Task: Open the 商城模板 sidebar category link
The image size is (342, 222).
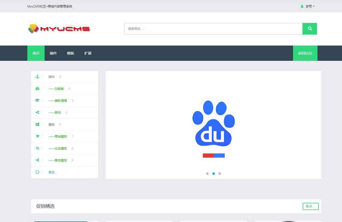Action: tap(58, 136)
